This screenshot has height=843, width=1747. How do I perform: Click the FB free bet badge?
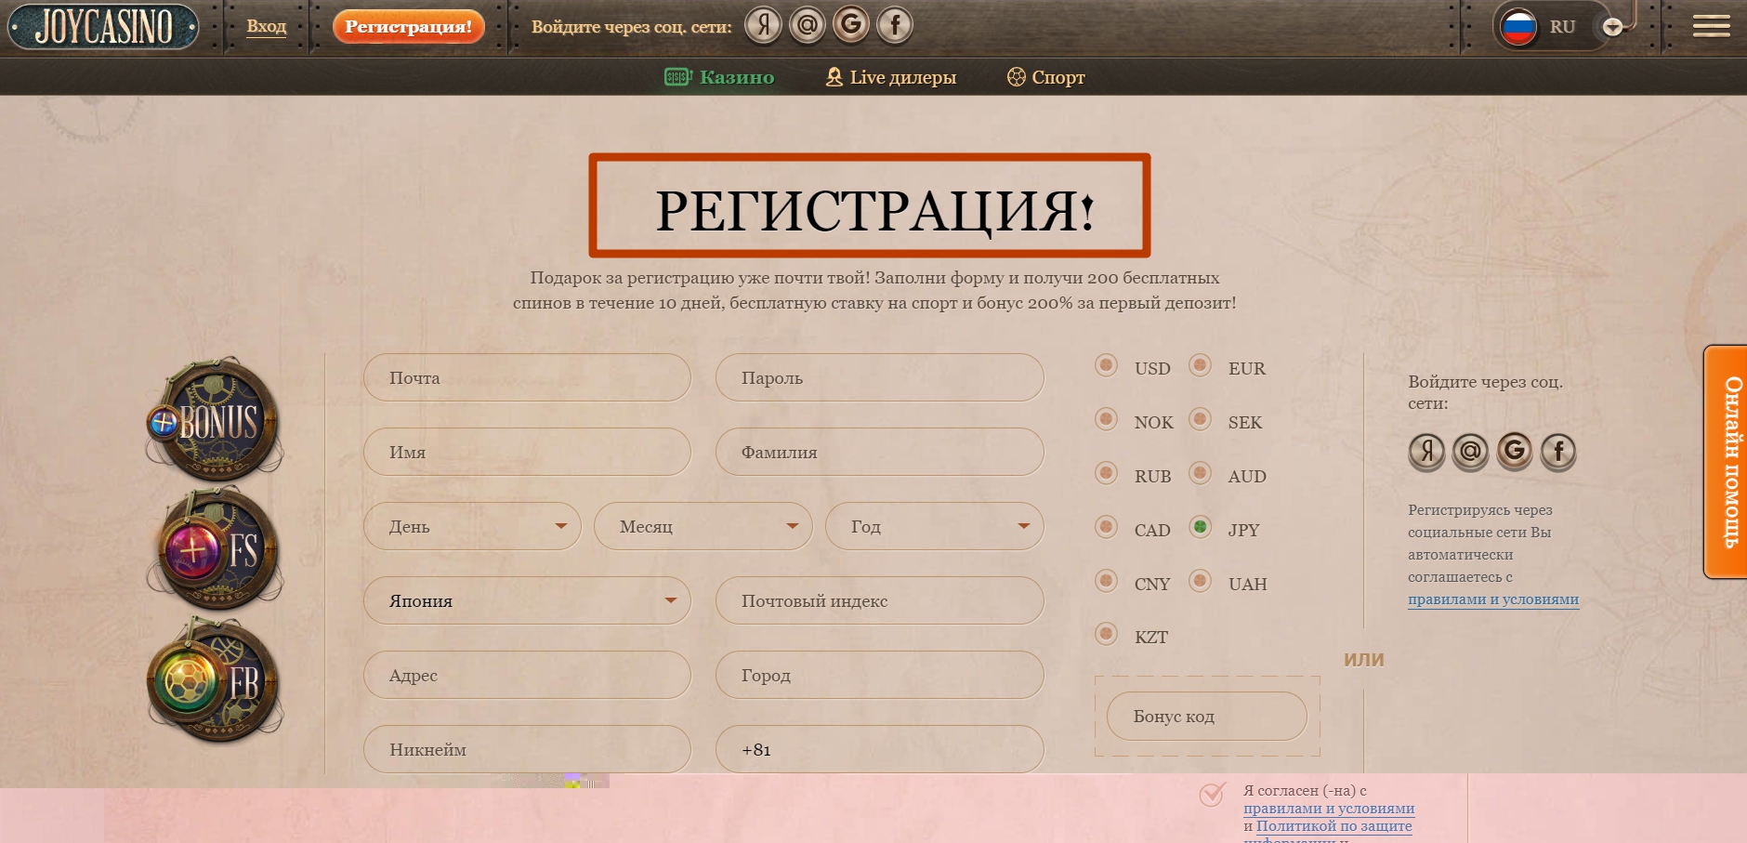[216, 681]
